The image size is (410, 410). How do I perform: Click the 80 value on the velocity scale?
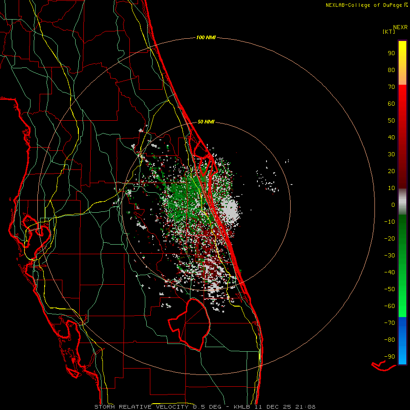coord(391,70)
